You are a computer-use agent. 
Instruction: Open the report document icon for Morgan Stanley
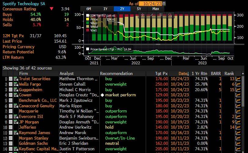pos(11,138)
